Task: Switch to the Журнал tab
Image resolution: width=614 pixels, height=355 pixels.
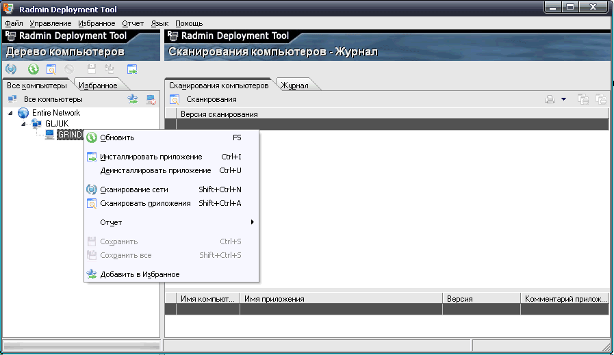Action: coord(295,86)
